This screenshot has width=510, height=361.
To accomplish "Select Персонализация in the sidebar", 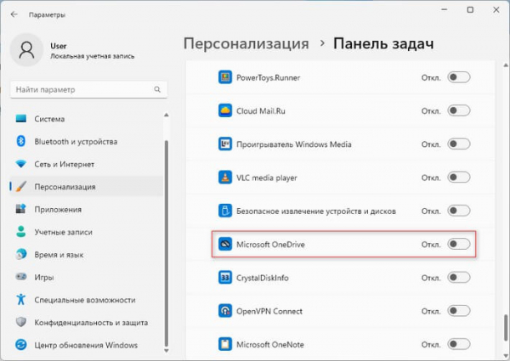I will [x=86, y=187].
